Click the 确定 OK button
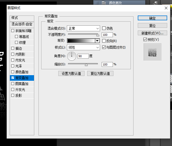Viewport: 172px width, 146px height. (x=152, y=18)
